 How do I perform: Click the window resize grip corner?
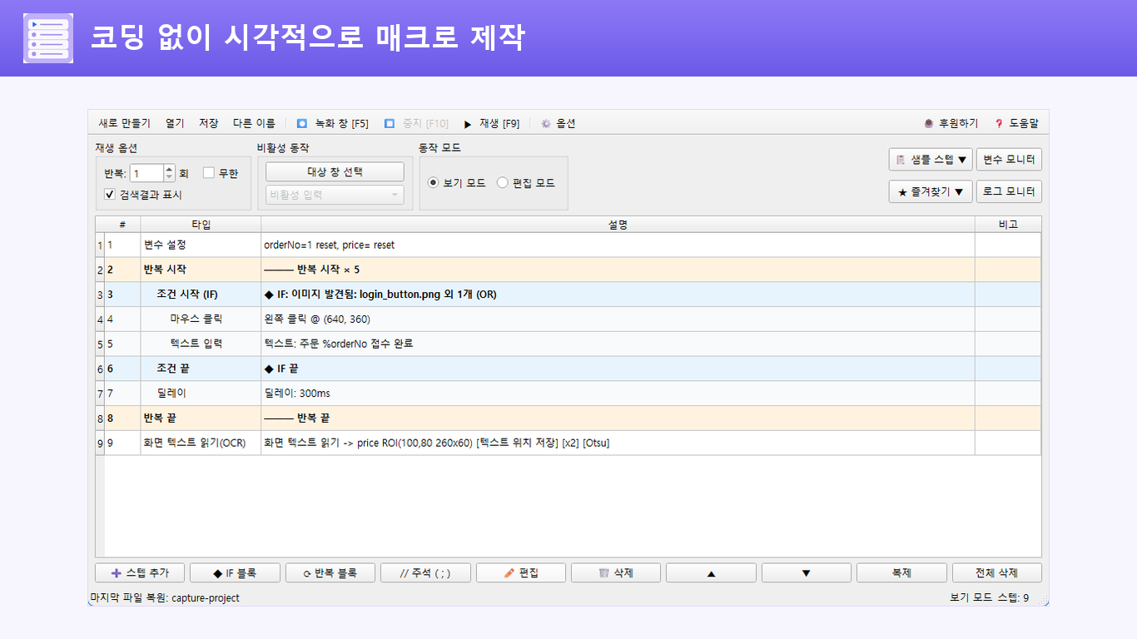pyautogui.click(x=1044, y=601)
